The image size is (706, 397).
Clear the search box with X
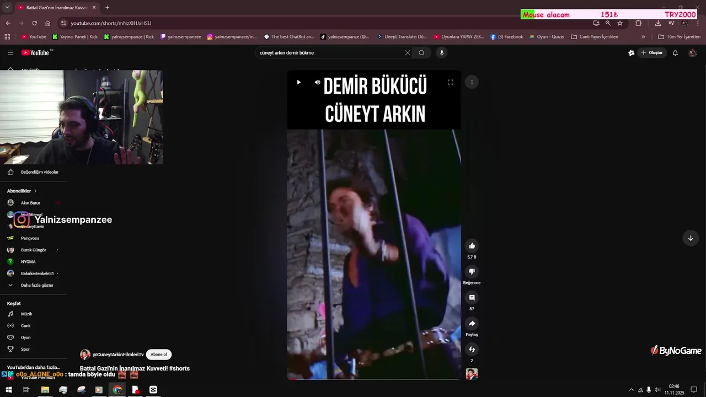tap(408, 52)
